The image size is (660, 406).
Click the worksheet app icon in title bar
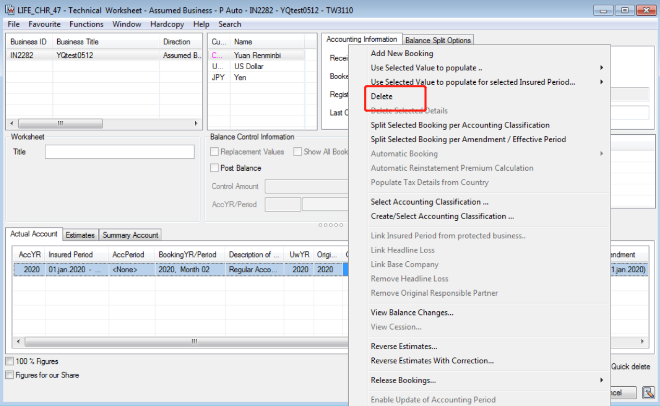coord(10,10)
